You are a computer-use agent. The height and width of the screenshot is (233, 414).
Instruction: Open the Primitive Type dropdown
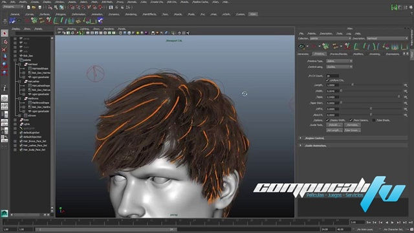pyautogui.click(x=339, y=61)
